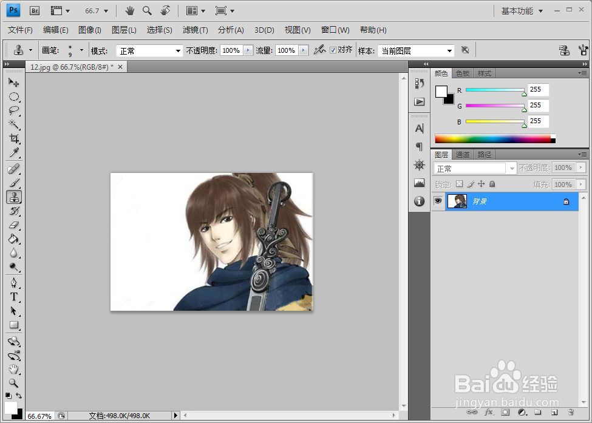Select the Lasso tool
The image size is (592, 423).
pyautogui.click(x=14, y=110)
